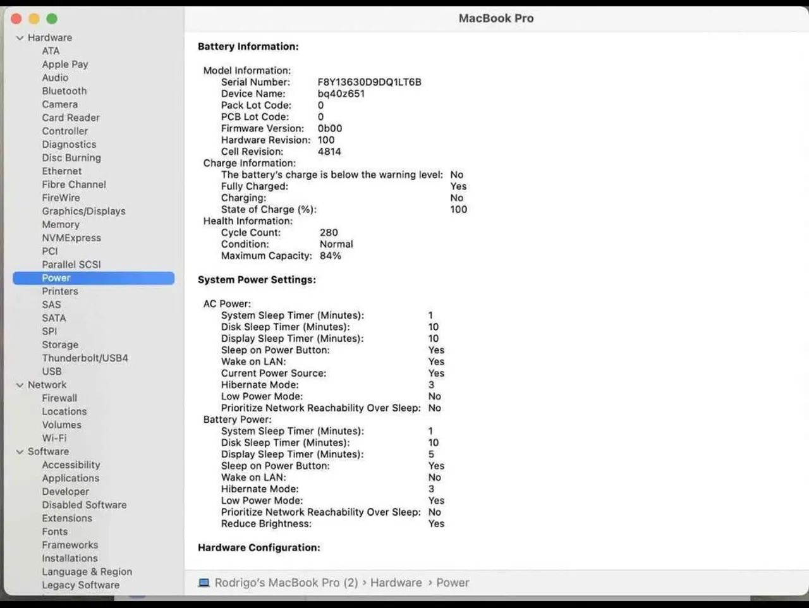Select Legacy Software in the sidebar
Screen dimensions: 809x608
point(81,585)
